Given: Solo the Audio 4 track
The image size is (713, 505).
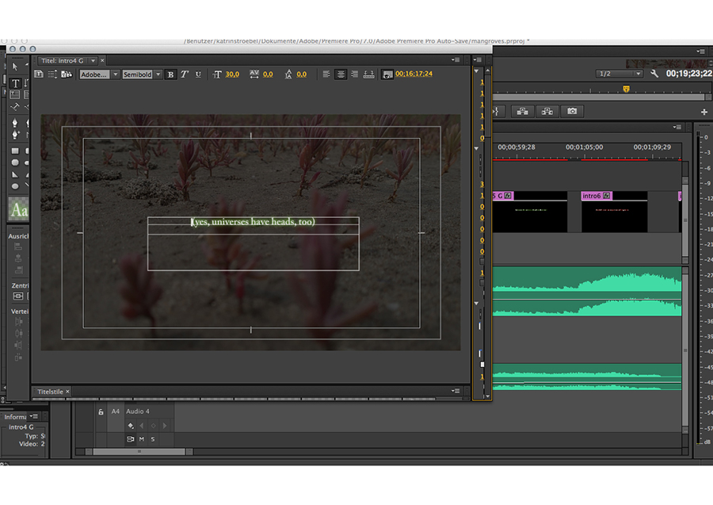Looking at the screenshot, I should (x=153, y=439).
